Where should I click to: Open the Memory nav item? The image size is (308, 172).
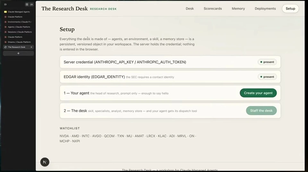click(x=238, y=9)
